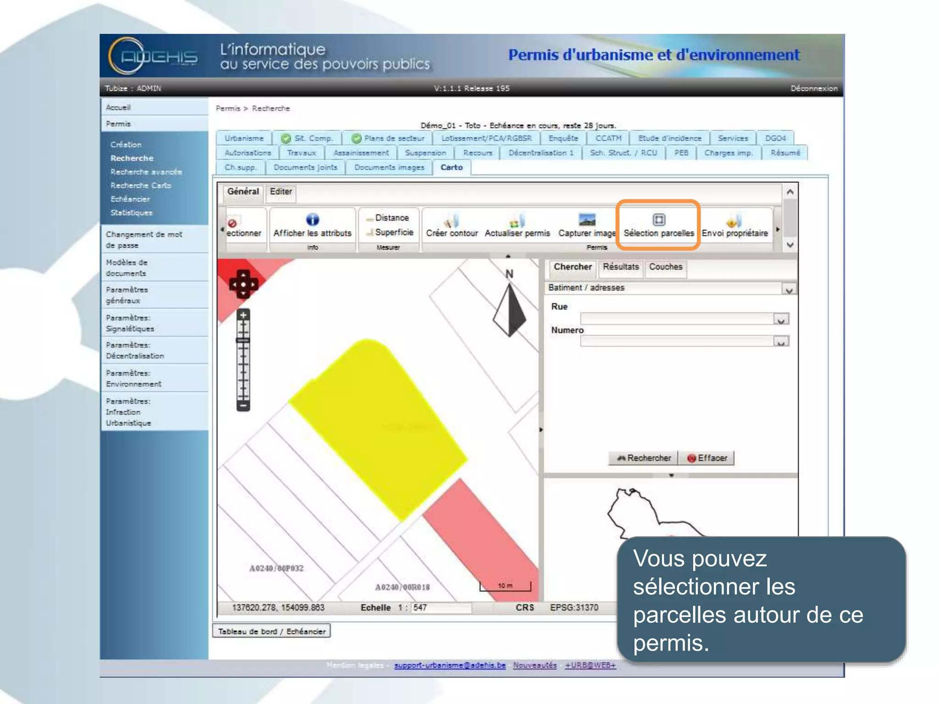Click the map pan navigation control
Screen dimensions: 939x704
tap(243, 285)
